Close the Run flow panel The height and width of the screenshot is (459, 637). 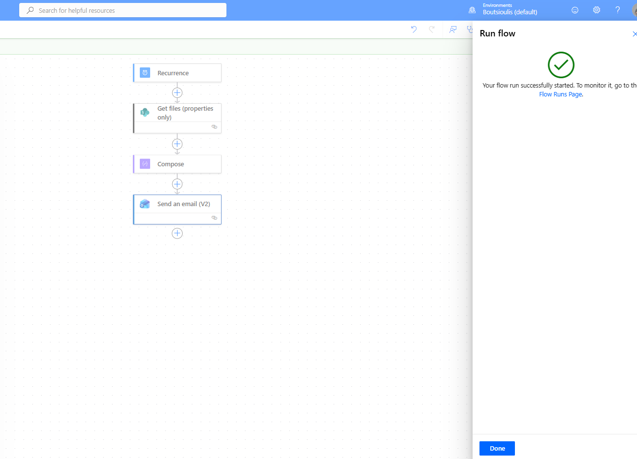click(634, 34)
